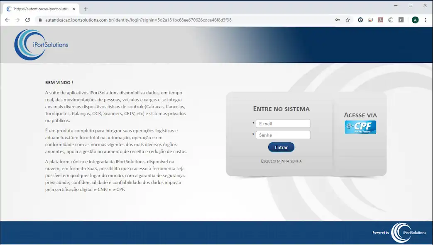This screenshot has height=245, width=433.
Task: Click the e-CPF Receita Federal badge
Action: 360,127
